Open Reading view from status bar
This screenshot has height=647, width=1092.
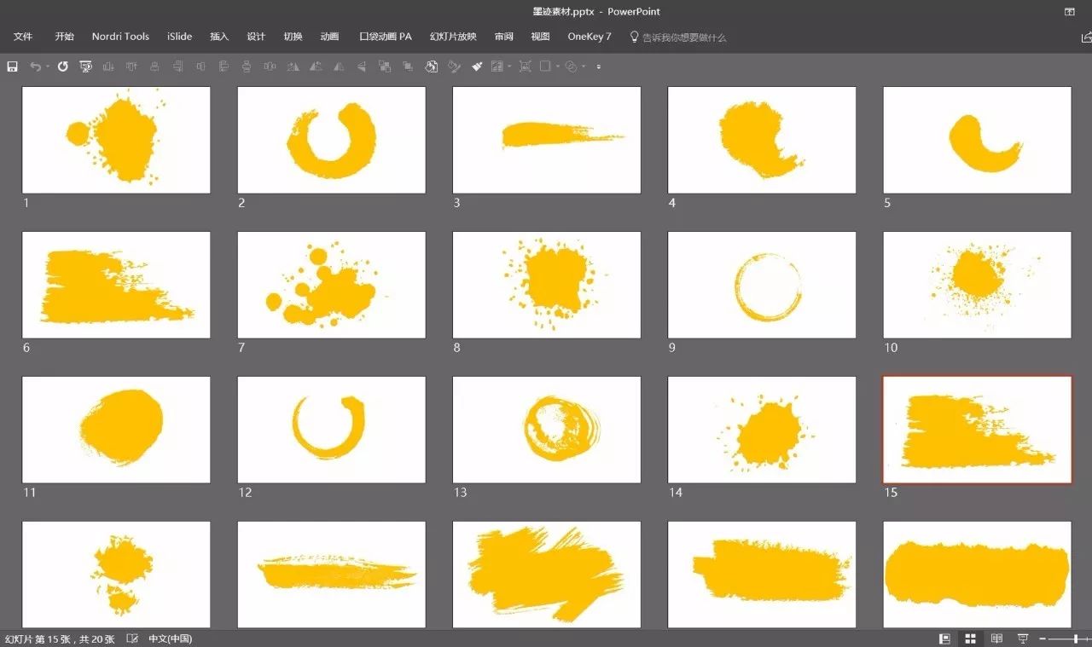click(996, 638)
